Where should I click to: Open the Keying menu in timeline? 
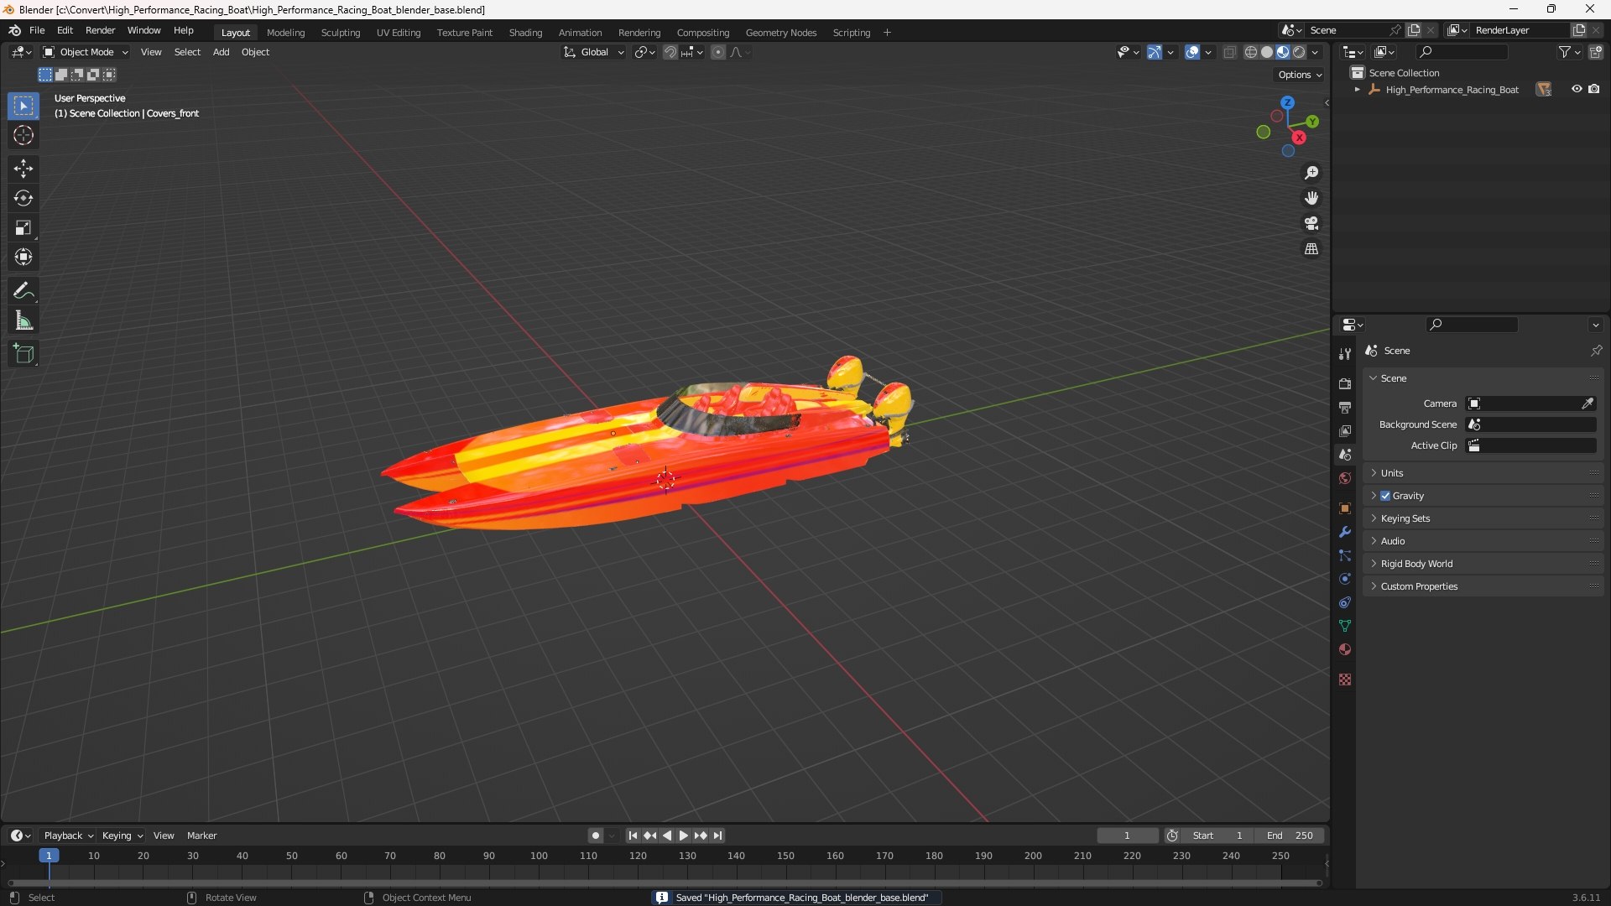click(x=122, y=836)
